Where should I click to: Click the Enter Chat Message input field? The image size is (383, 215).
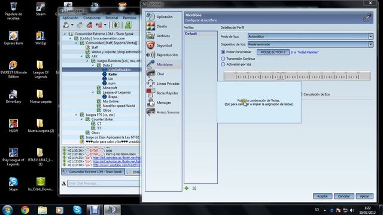click(x=104, y=183)
